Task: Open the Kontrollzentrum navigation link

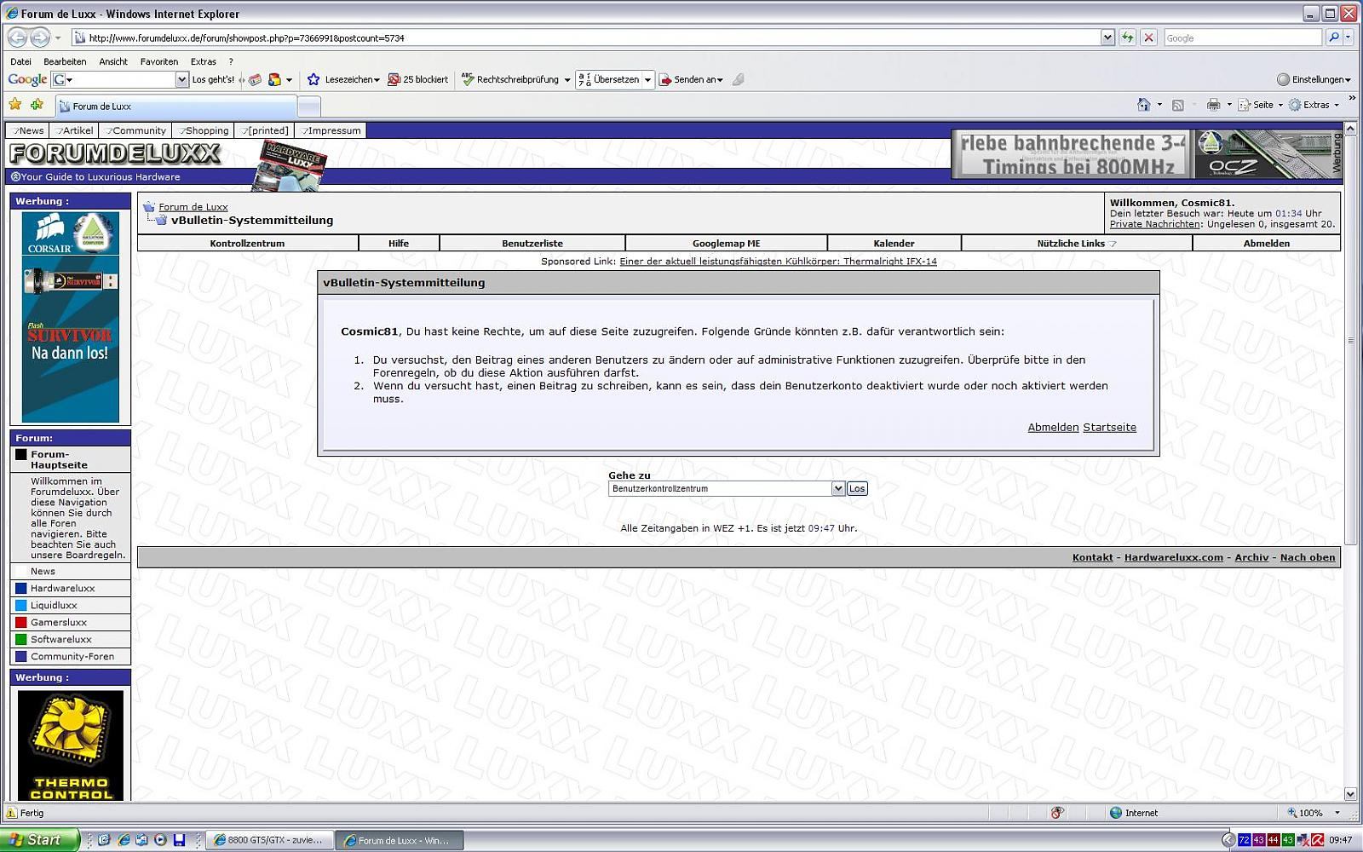Action: pos(247,243)
